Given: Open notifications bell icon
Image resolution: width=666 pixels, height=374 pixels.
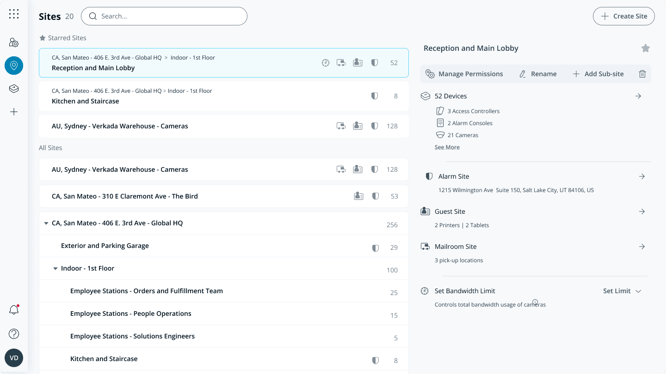Looking at the screenshot, I should [x=14, y=310].
